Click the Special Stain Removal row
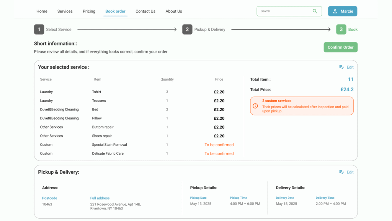The width and height of the screenshot is (392, 221). click(x=109, y=145)
